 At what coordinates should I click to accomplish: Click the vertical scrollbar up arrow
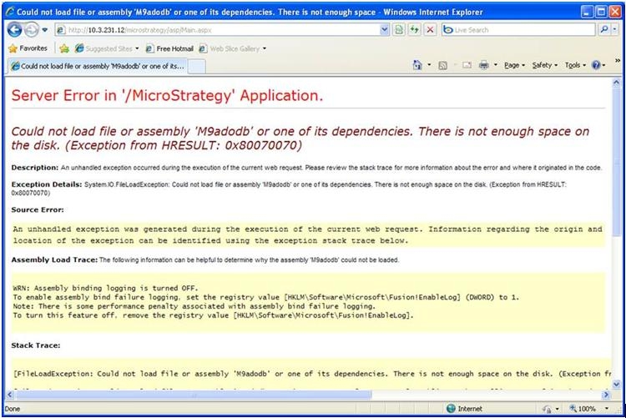616,83
